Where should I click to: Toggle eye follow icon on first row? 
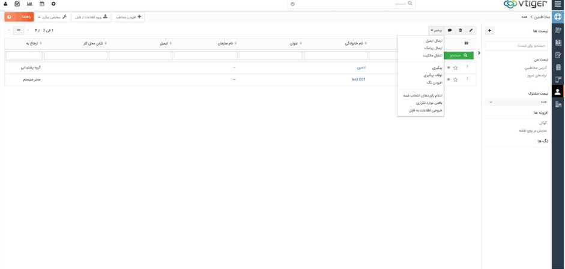pos(449,68)
